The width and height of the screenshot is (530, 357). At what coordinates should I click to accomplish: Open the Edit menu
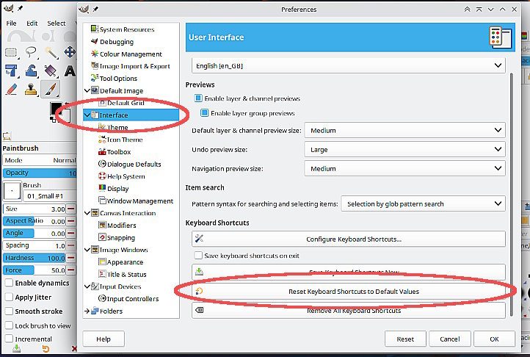(32, 24)
